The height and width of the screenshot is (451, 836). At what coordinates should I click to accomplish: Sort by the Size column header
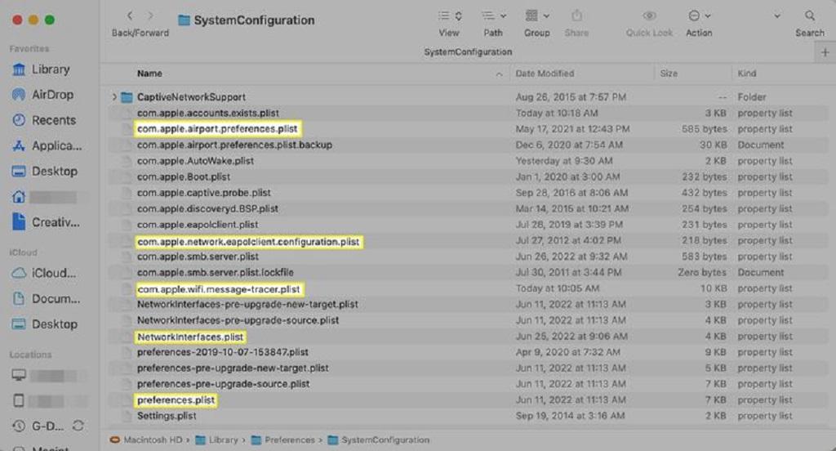tap(669, 74)
